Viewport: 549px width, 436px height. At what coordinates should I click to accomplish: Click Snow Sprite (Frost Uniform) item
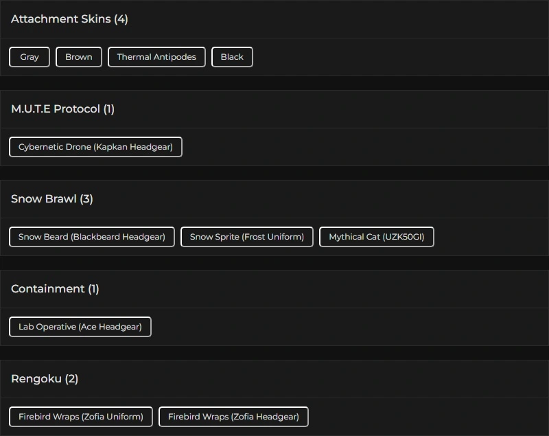coord(247,237)
